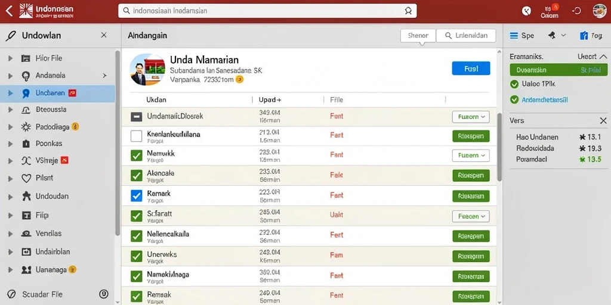The height and width of the screenshot is (305, 611).
Task: Click the Poonkas bag icon
Action: coord(26,144)
